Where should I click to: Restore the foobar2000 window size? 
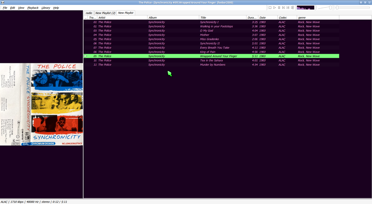[x=365, y=3]
